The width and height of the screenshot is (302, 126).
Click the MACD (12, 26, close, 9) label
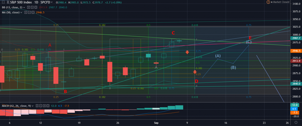[x=16, y=106]
